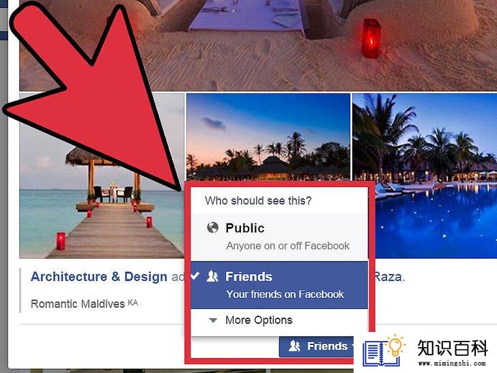Click the globe icon beside Public
The image size is (497, 373).
212,227
